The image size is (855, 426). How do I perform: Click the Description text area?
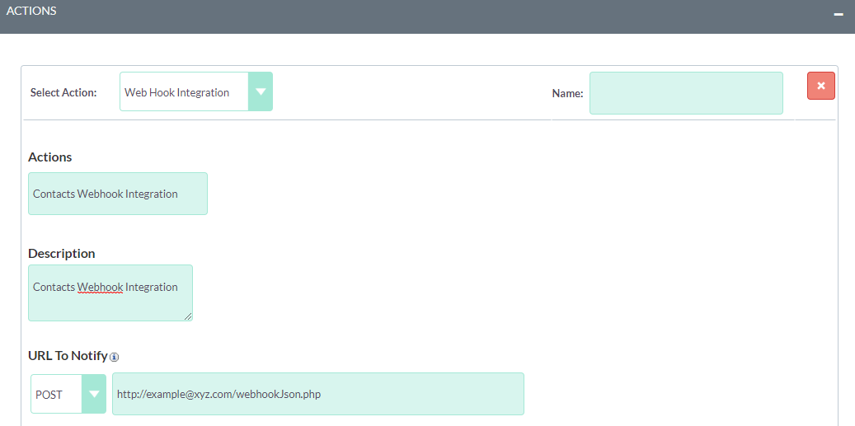110,293
